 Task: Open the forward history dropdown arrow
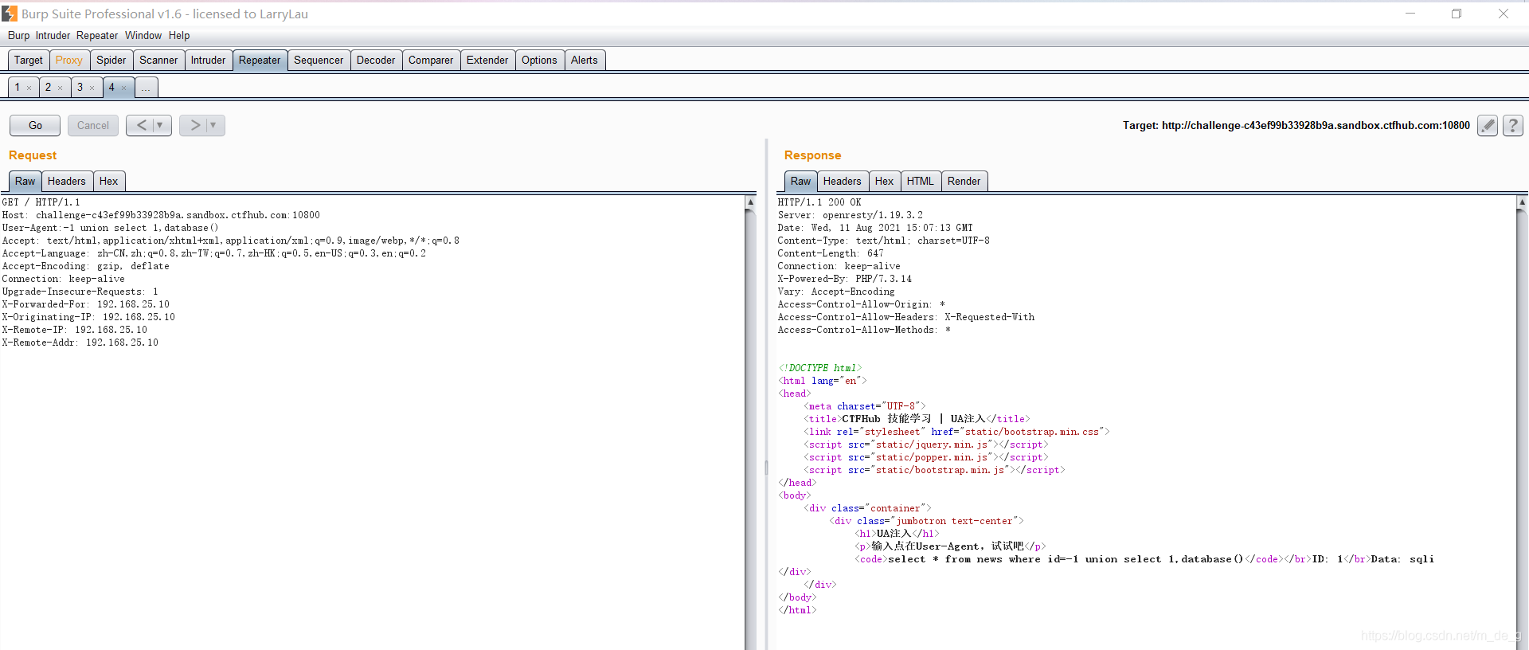point(213,125)
